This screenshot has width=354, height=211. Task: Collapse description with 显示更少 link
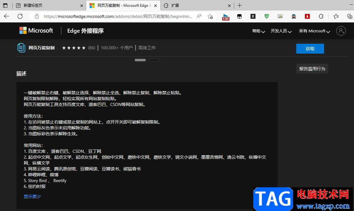[x=32, y=196]
